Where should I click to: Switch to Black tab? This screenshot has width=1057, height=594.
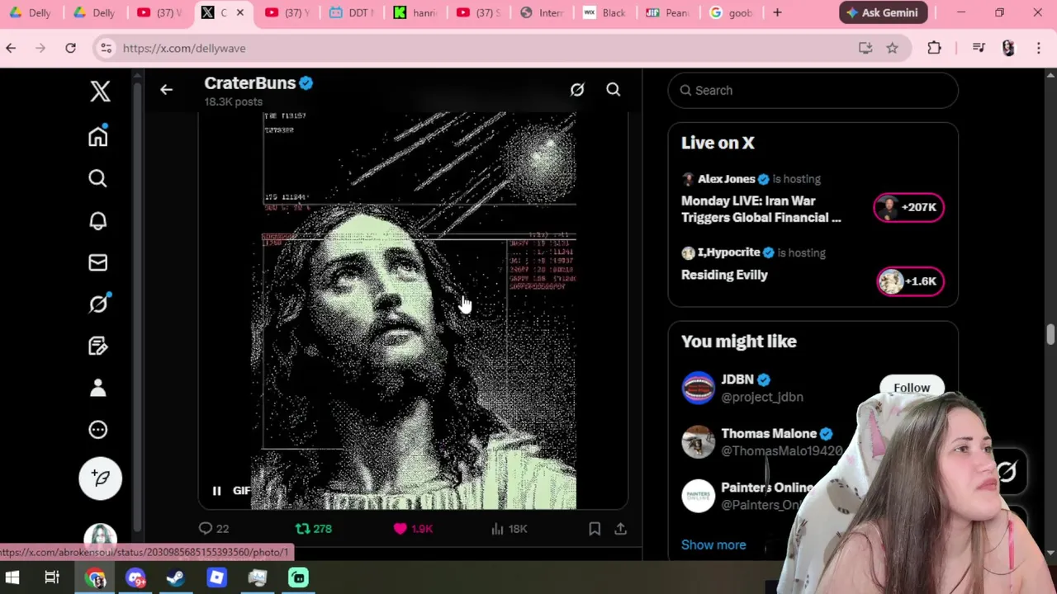coord(604,12)
